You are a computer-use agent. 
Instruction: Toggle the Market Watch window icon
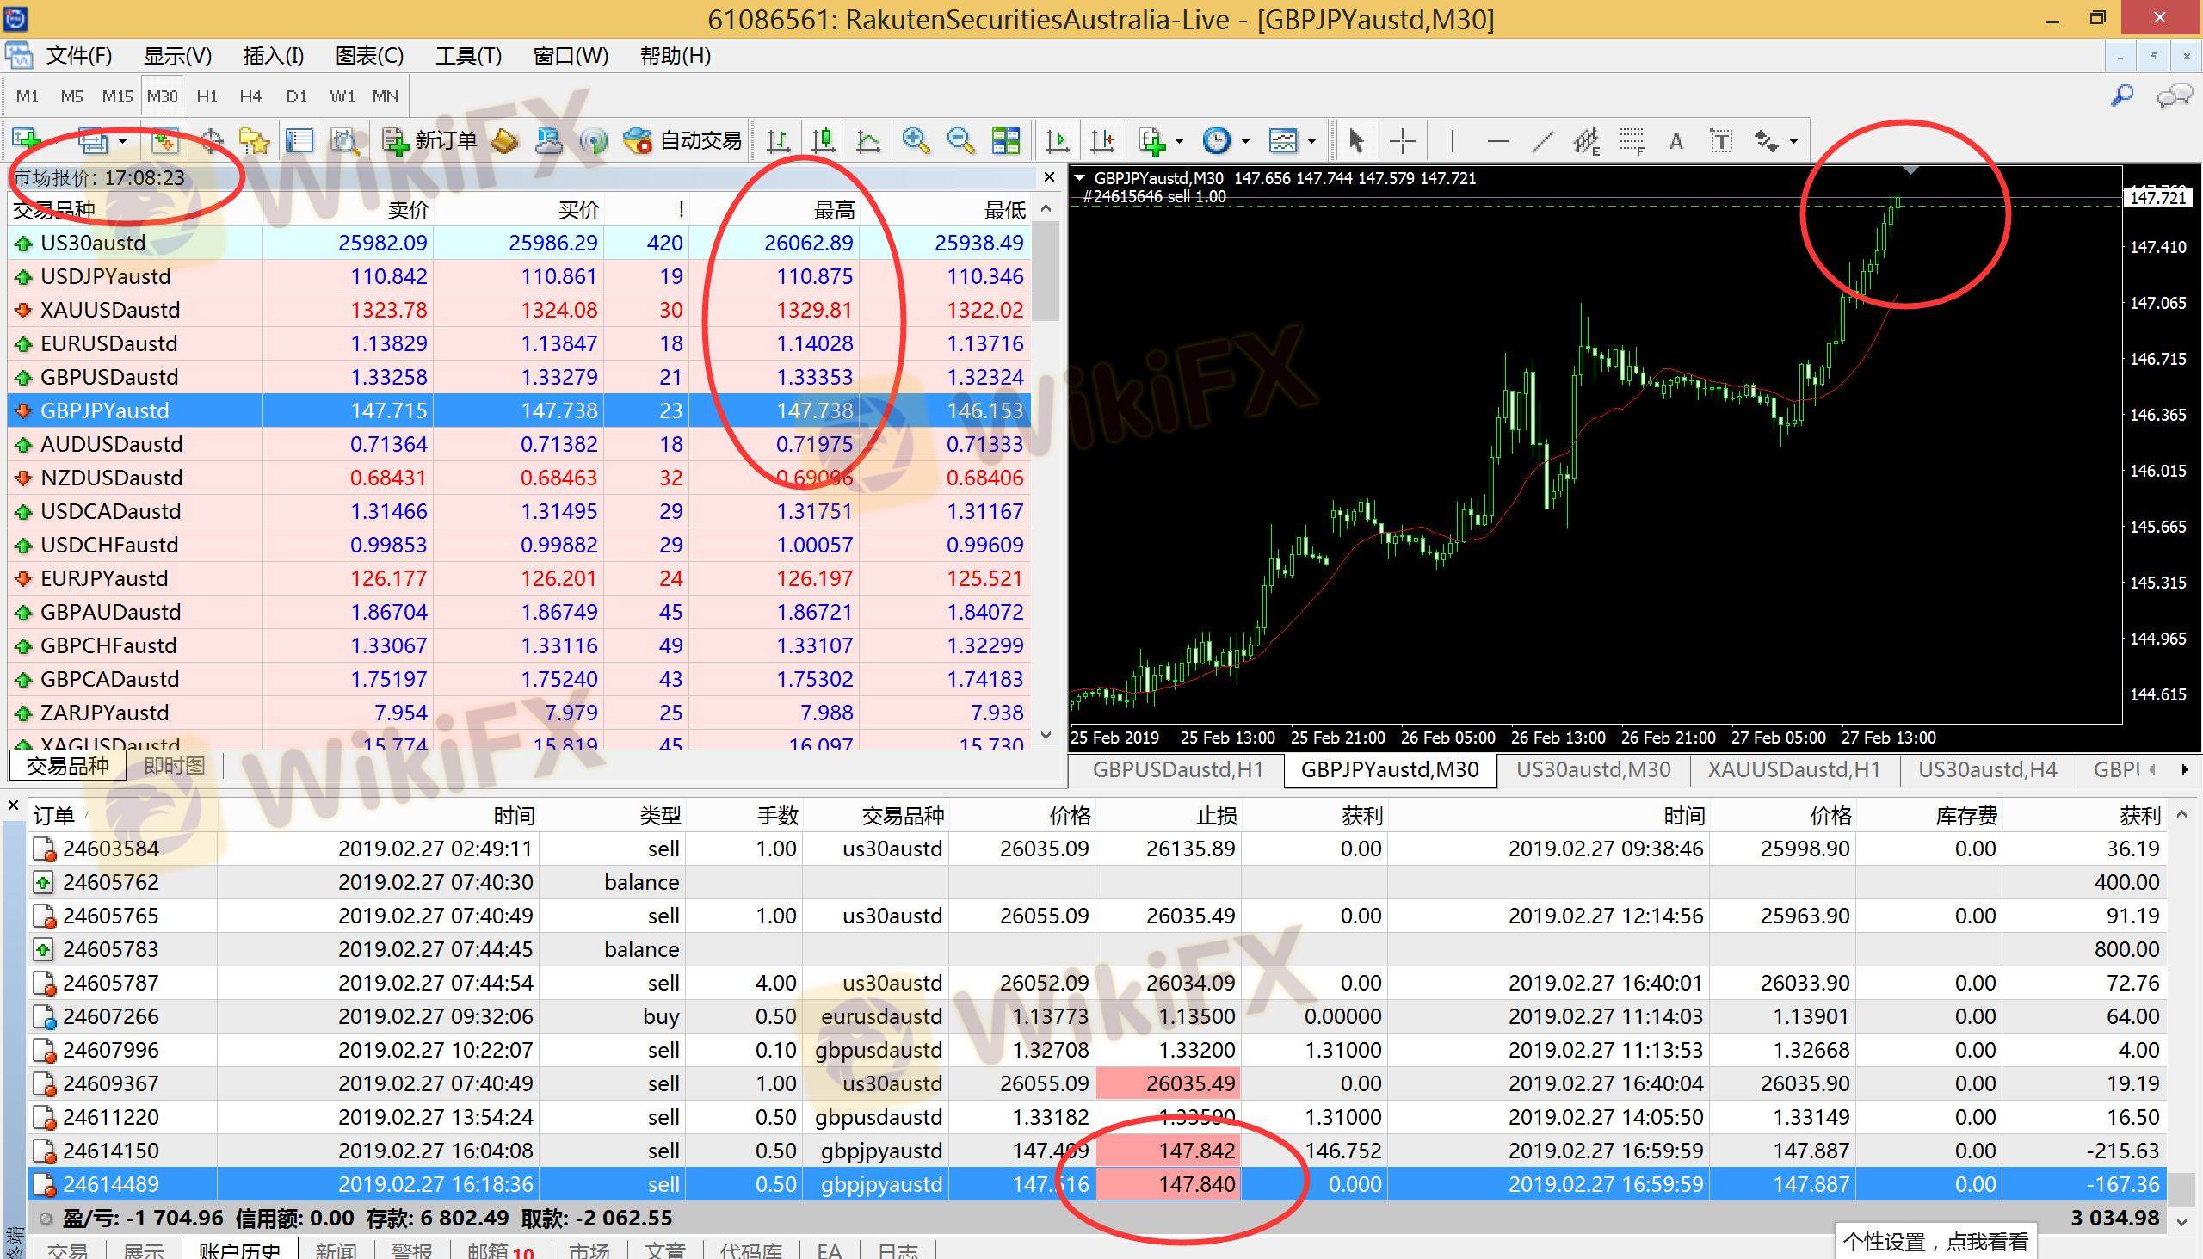[x=165, y=140]
